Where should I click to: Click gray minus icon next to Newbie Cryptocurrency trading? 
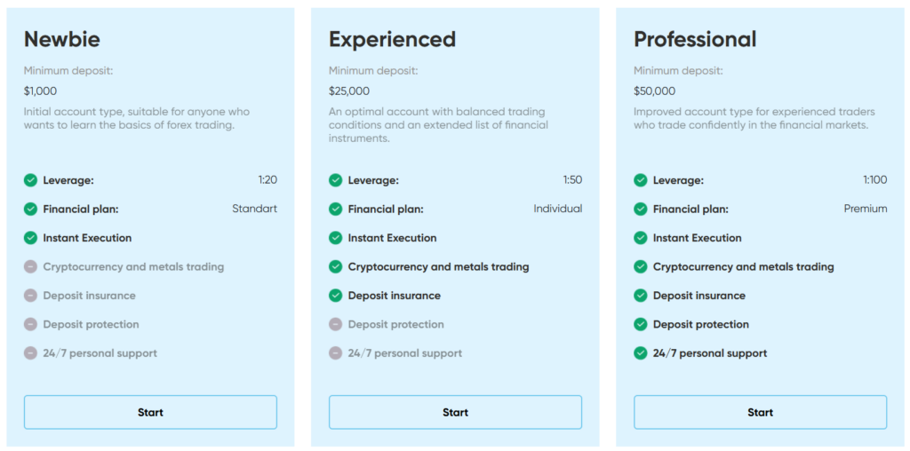click(31, 266)
